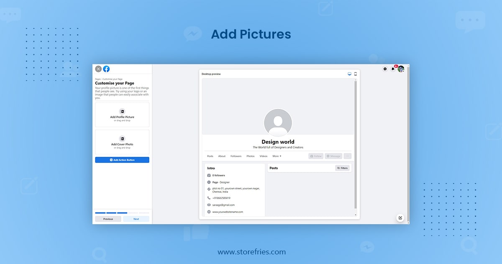The height and width of the screenshot is (264, 502).
Task: Select the Followers tab in preview
Action: (236, 156)
